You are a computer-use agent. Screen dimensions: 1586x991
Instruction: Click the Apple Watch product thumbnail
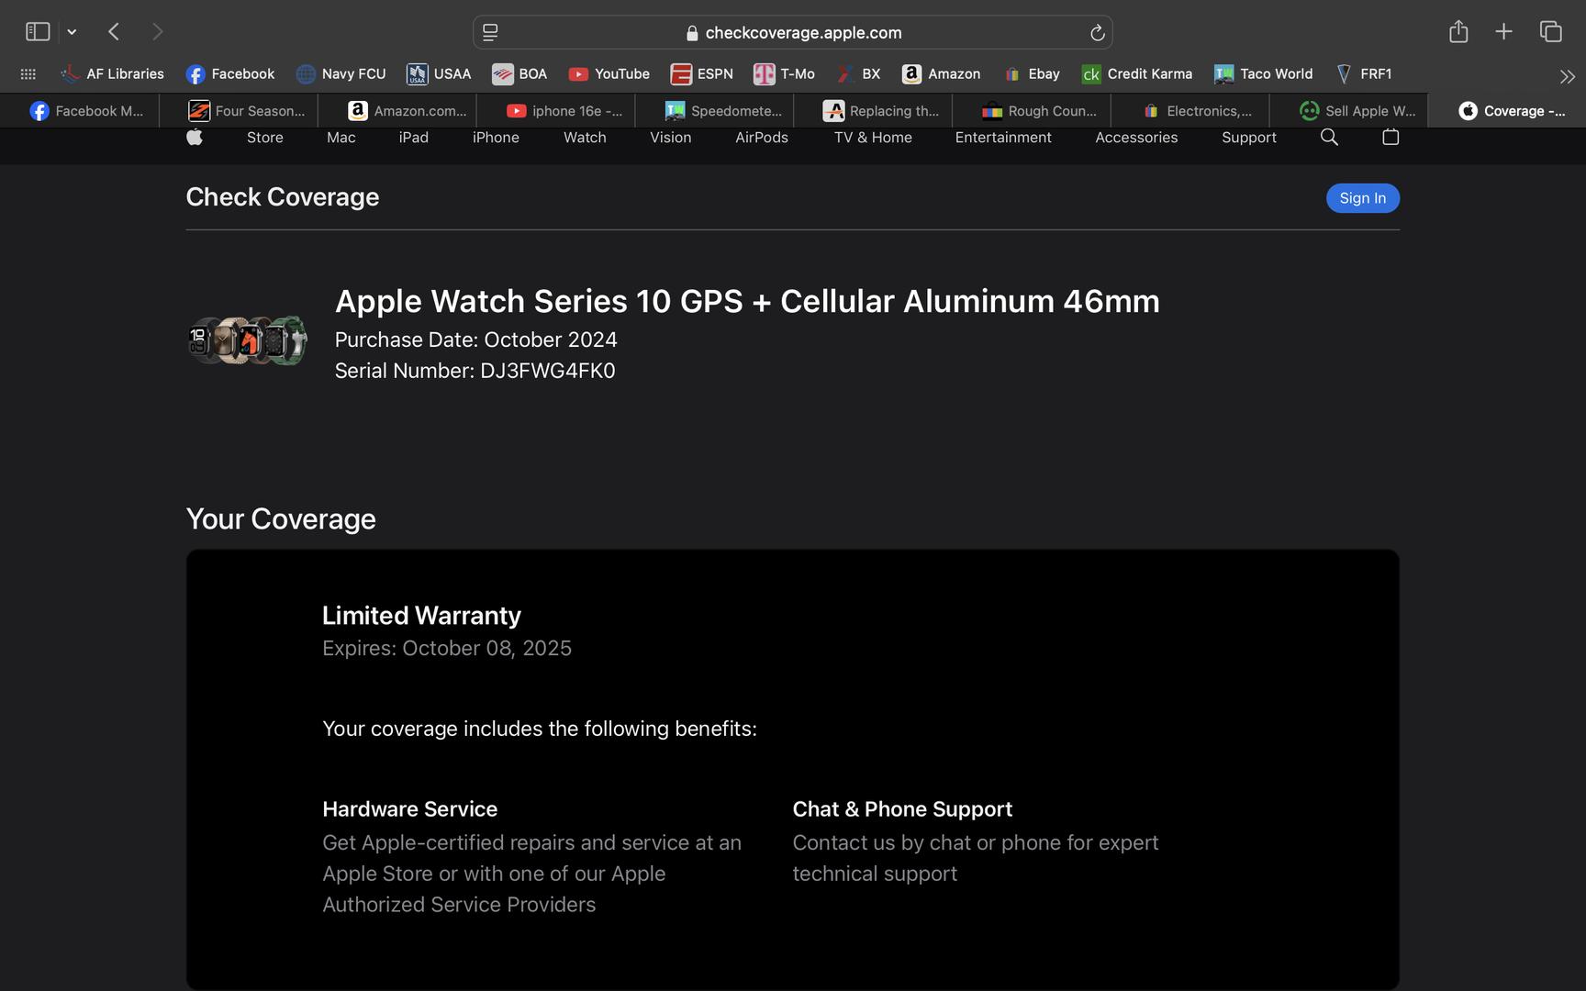tap(247, 340)
